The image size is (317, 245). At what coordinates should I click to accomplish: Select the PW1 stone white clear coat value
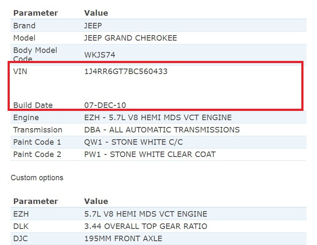(x=150, y=154)
